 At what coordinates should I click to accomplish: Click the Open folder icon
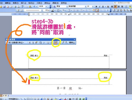click(x=1, y=7)
